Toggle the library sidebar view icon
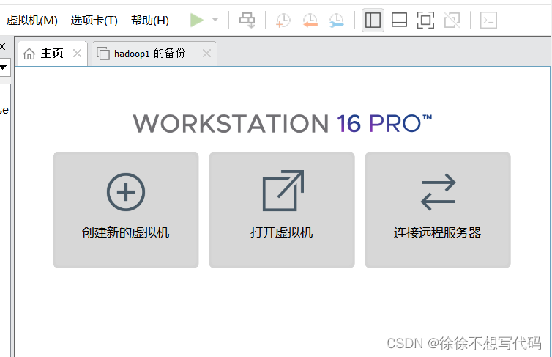Viewport: 552px width, 357px height. [373, 20]
